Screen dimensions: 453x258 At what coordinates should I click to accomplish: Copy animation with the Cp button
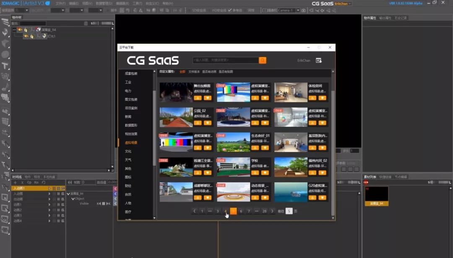click(29, 182)
